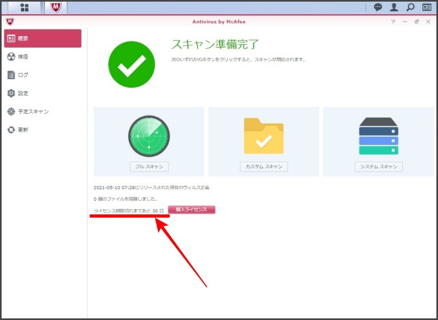438x320 pixels.
Task: Click the Antivirus by McAfee window title
Action: tap(219, 22)
